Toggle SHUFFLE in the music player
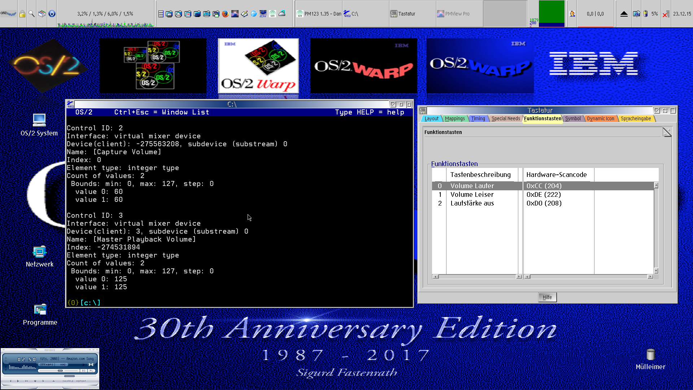 pyautogui.click(x=68, y=381)
